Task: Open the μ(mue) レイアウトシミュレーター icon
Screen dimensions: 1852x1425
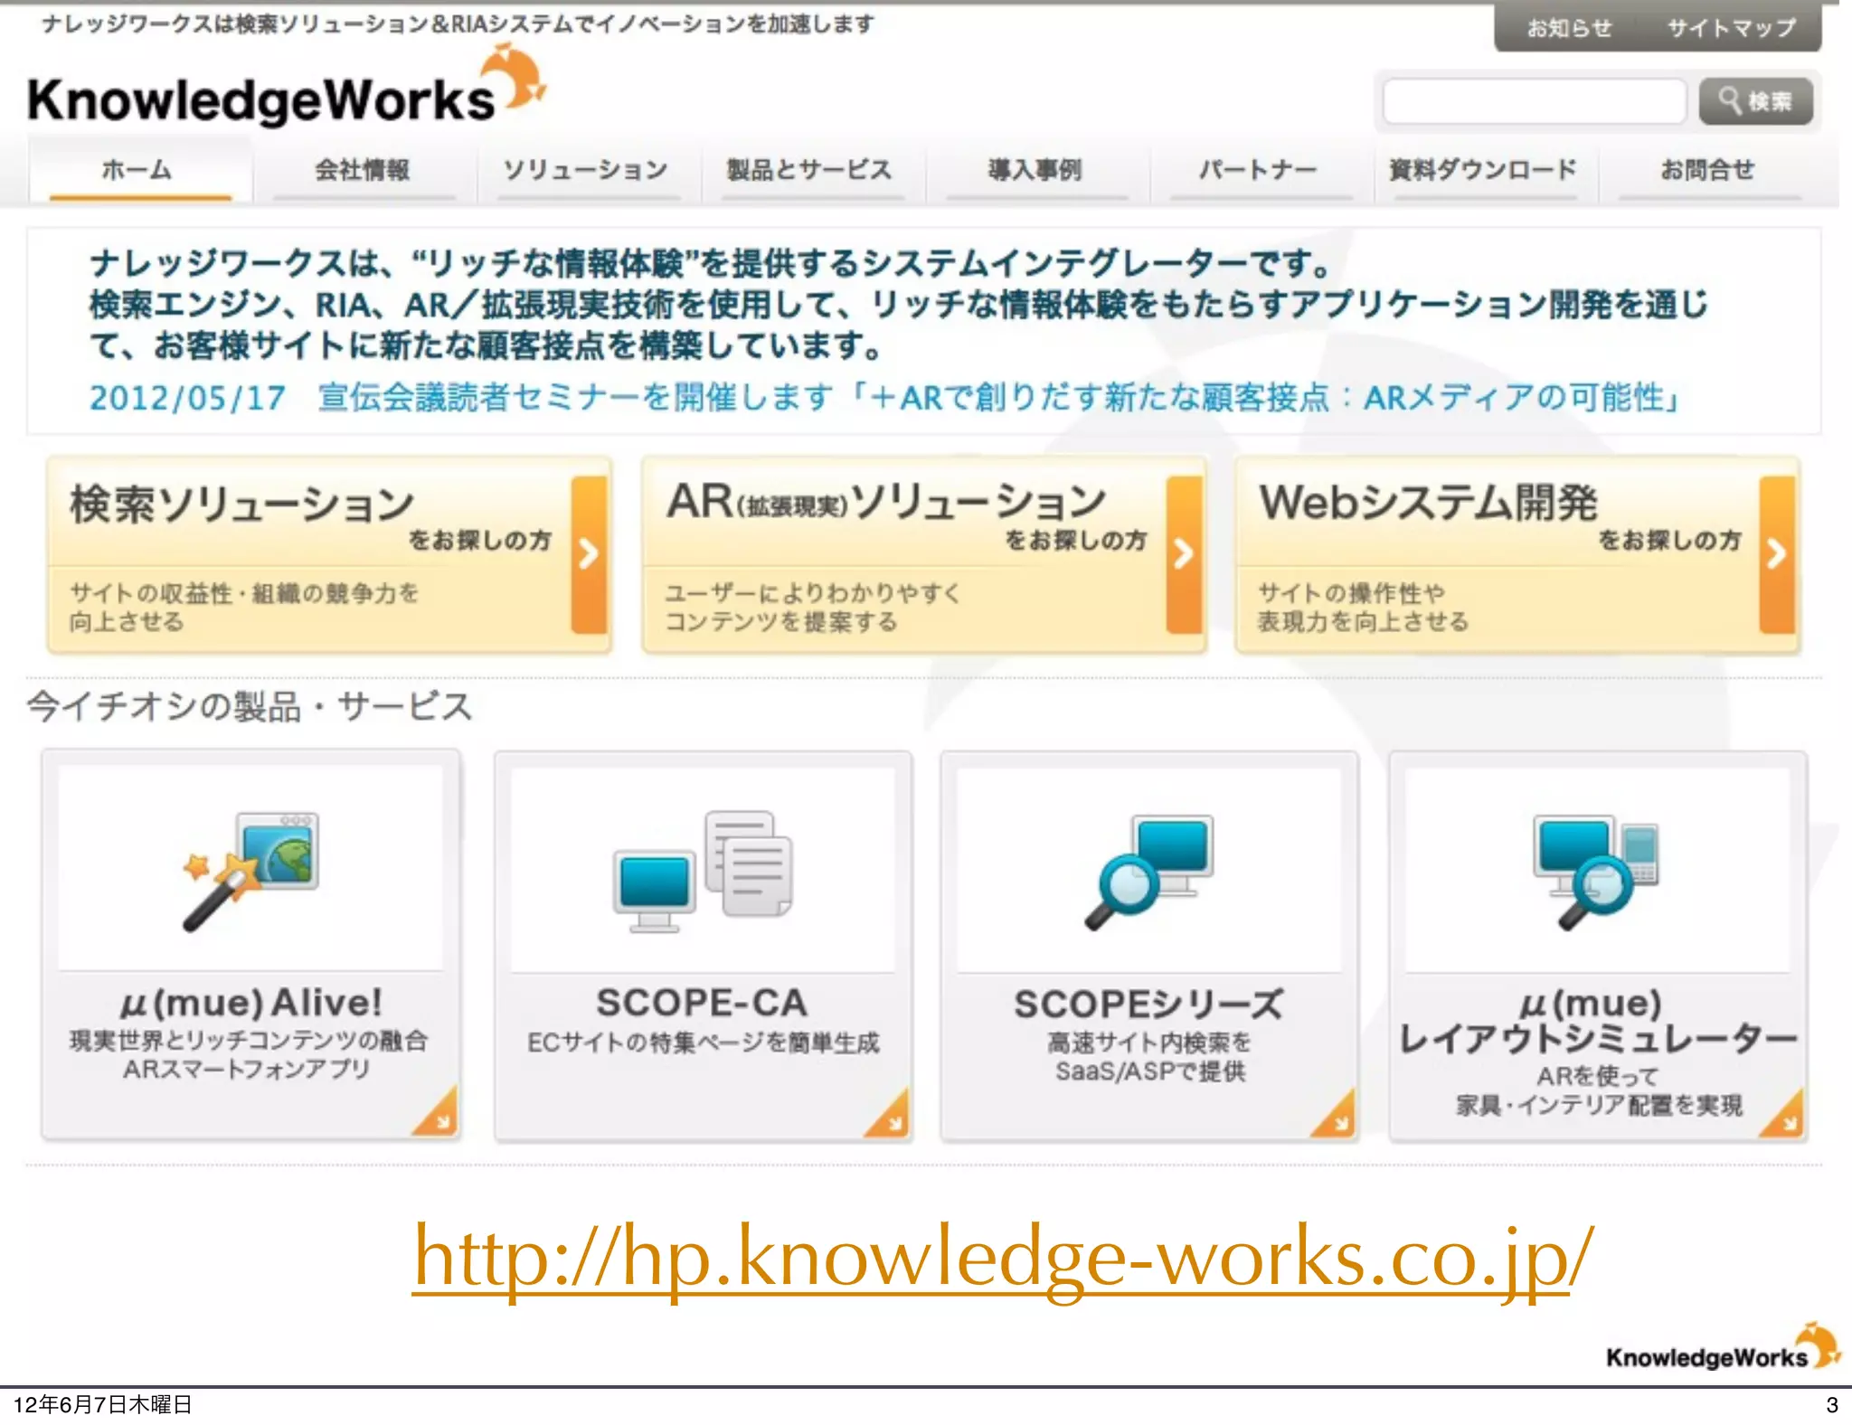Action: click(x=1597, y=872)
